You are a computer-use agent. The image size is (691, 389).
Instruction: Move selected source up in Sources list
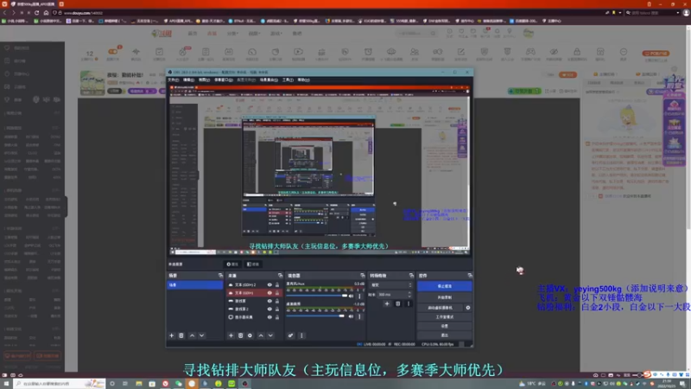tap(261, 335)
